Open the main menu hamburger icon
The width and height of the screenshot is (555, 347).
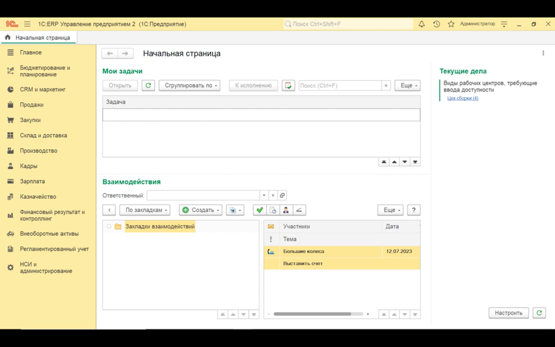tap(27, 24)
